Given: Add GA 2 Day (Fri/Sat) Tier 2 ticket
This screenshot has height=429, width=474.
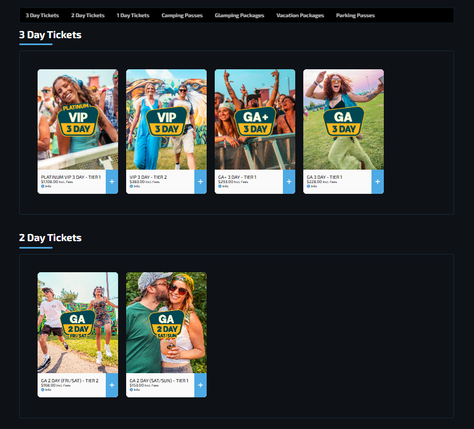Looking at the screenshot, I should point(112,385).
